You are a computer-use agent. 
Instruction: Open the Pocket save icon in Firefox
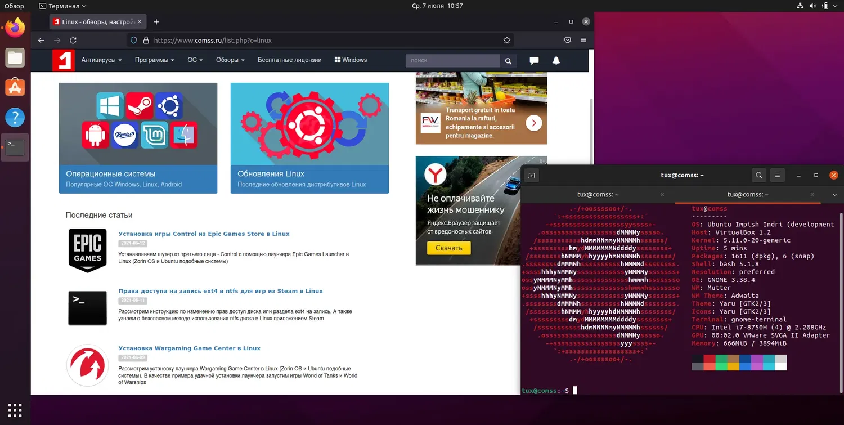point(568,41)
